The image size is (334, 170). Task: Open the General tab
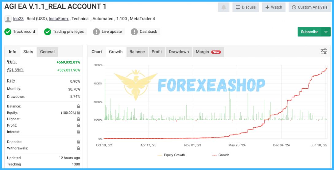point(47,52)
